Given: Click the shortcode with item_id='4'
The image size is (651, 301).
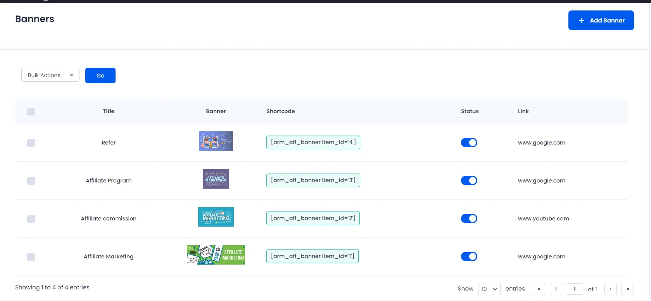Looking at the screenshot, I should [313, 142].
